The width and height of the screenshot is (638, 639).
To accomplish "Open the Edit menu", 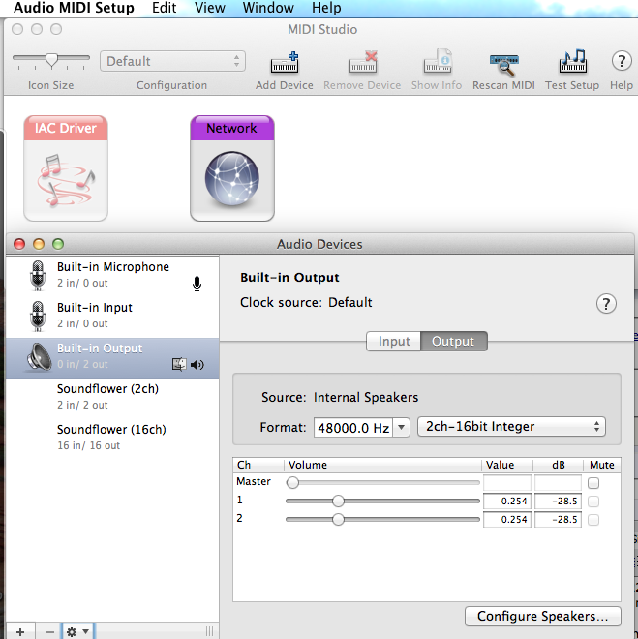I will (165, 8).
